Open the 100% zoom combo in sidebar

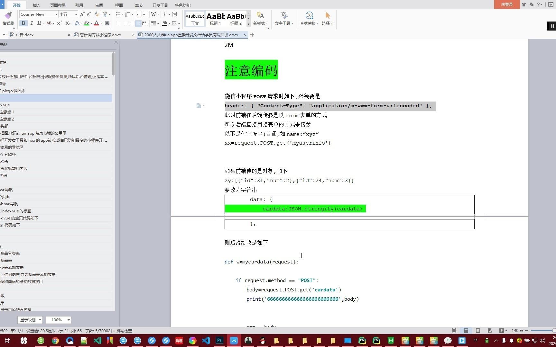[x=59, y=320]
